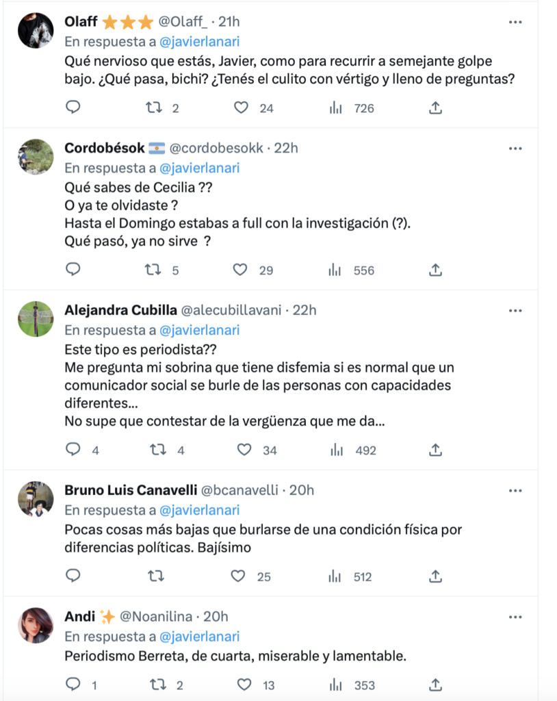Like Cordobésok's tweet
The height and width of the screenshot is (701, 557).
(x=240, y=270)
